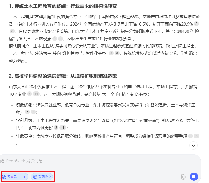Open citation 3 after 下降20.9%
Image resolution: width=209 pixels, height=183 pixels.
coord(196,24)
